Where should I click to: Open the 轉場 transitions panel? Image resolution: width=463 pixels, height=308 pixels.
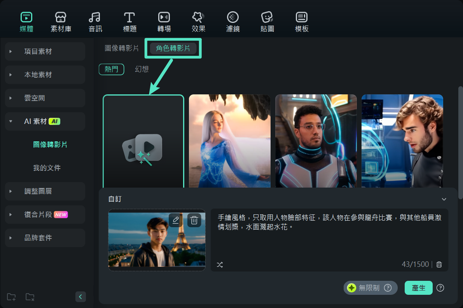point(164,22)
